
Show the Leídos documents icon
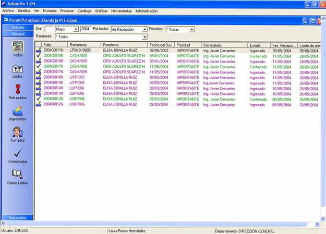point(18,69)
